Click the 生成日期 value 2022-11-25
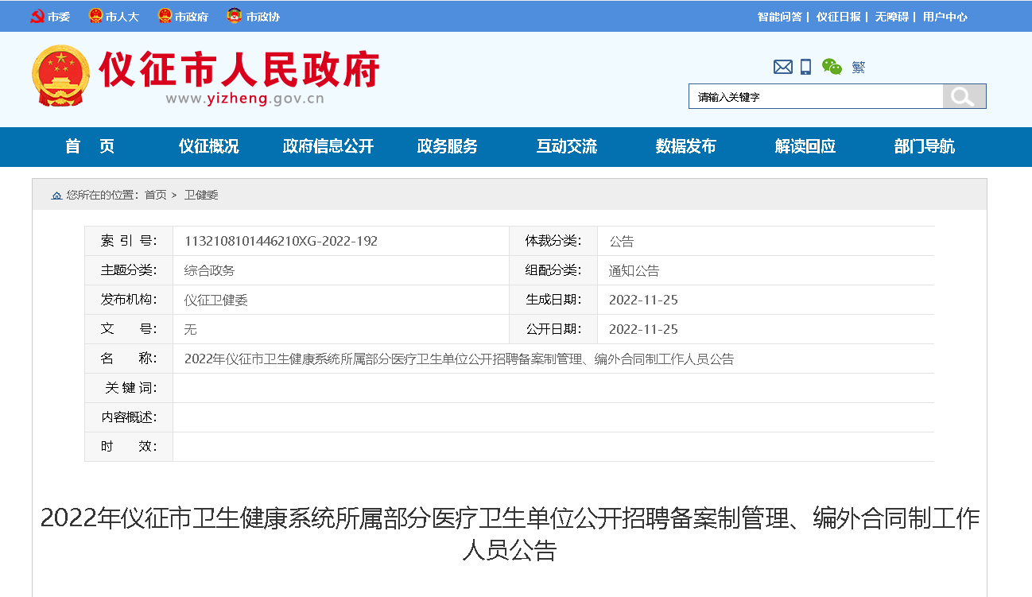 coord(643,300)
